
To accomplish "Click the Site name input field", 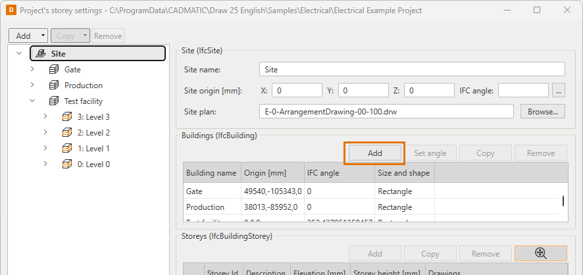I will [x=412, y=70].
